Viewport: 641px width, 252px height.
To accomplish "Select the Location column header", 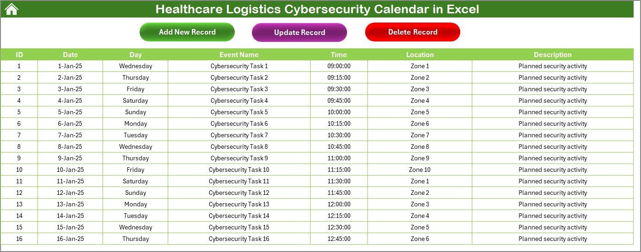I will click(x=420, y=54).
